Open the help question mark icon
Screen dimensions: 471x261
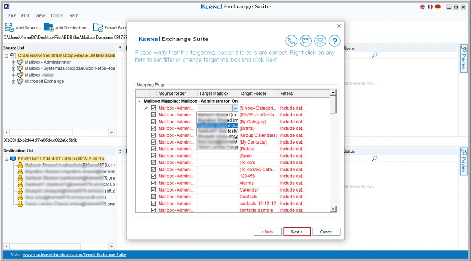334,41
